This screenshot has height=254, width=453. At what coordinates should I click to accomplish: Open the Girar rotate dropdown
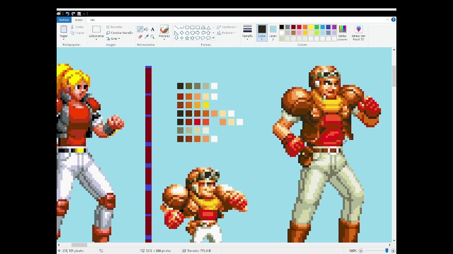(113, 38)
